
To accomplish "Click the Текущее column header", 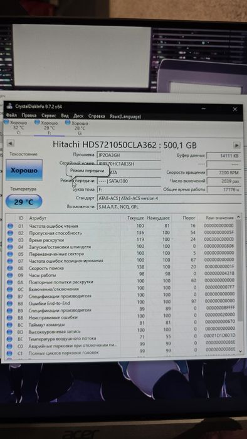I will point(135,218).
